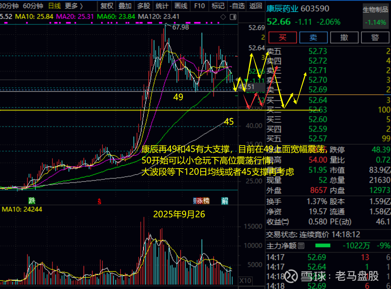The width and height of the screenshot is (391, 289).
Task: Click the 警 alert button
Action: point(375,38)
